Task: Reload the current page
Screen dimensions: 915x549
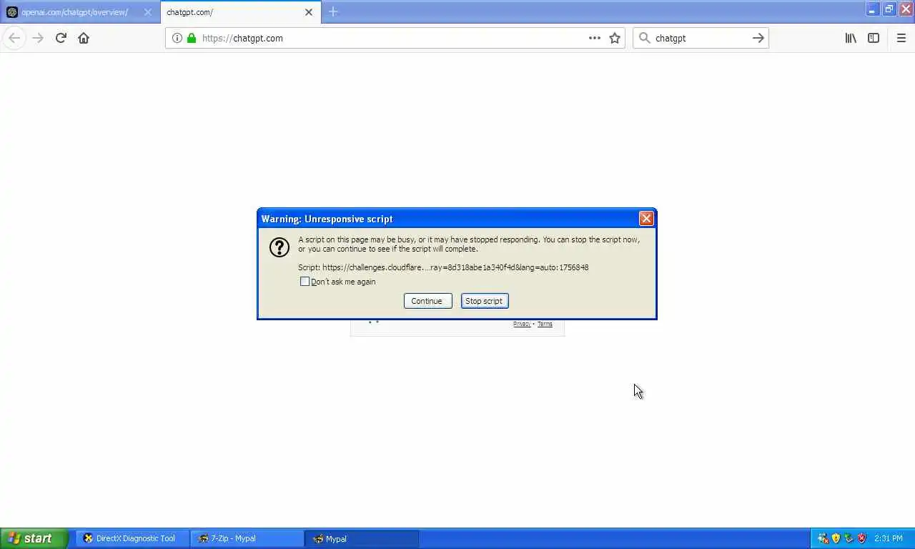Action: point(61,38)
